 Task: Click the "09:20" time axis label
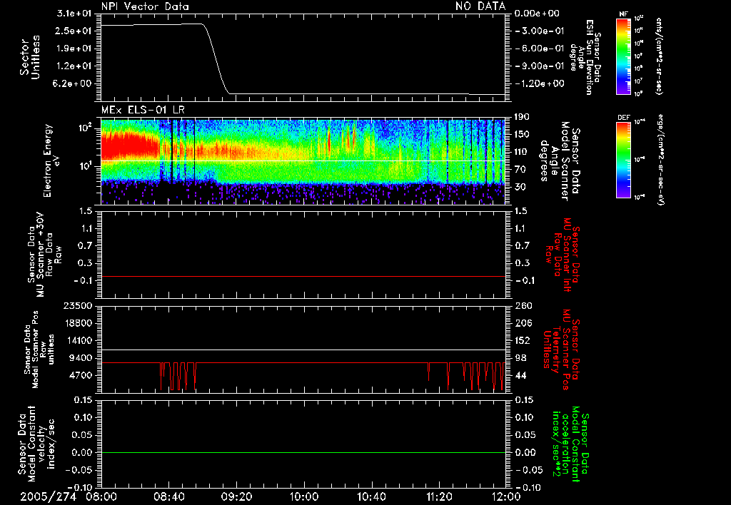click(x=236, y=497)
